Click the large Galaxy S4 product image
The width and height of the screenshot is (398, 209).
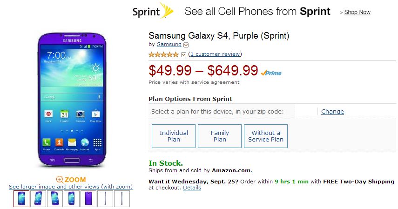point(71,100)
